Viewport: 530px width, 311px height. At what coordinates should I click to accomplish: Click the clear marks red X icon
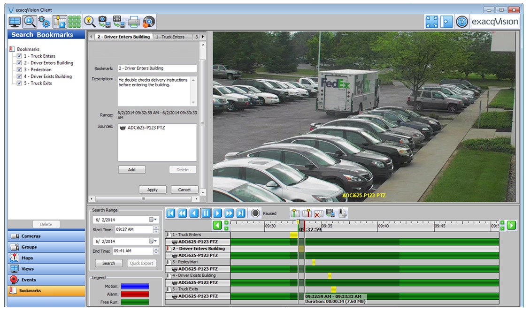[x=318, y=213]
